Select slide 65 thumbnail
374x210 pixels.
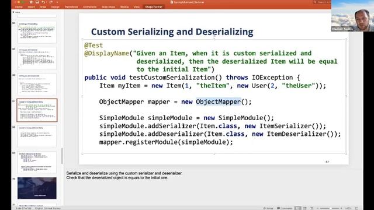37,58
